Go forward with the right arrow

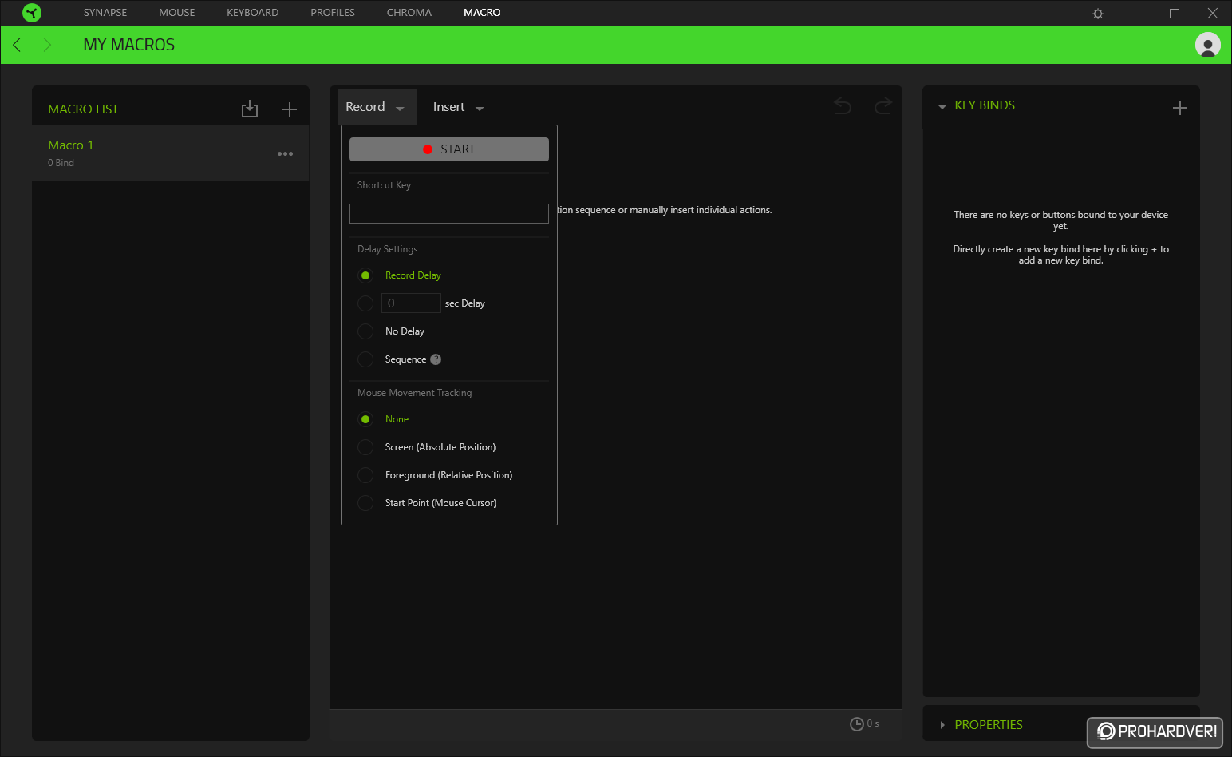[x=47, y=45]
